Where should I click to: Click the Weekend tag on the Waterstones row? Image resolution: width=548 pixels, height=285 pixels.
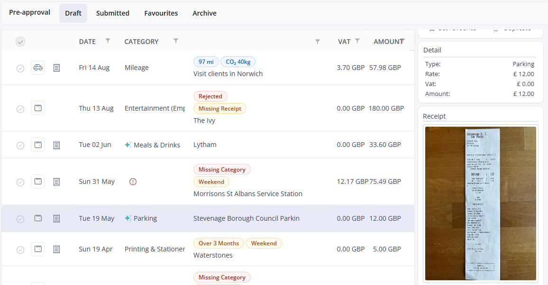coord(264,243)
